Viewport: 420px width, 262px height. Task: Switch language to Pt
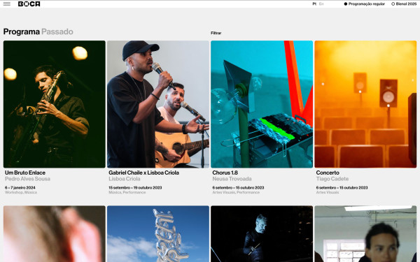(314, 3)
